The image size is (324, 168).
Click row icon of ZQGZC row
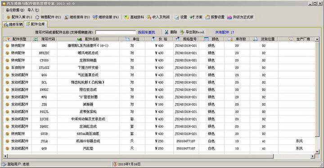pyautogui.click(x=8, y=127)
